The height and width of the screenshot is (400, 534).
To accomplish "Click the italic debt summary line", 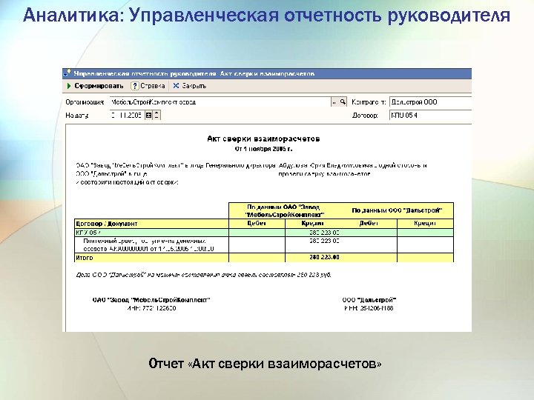I will [x=204, y=275].
